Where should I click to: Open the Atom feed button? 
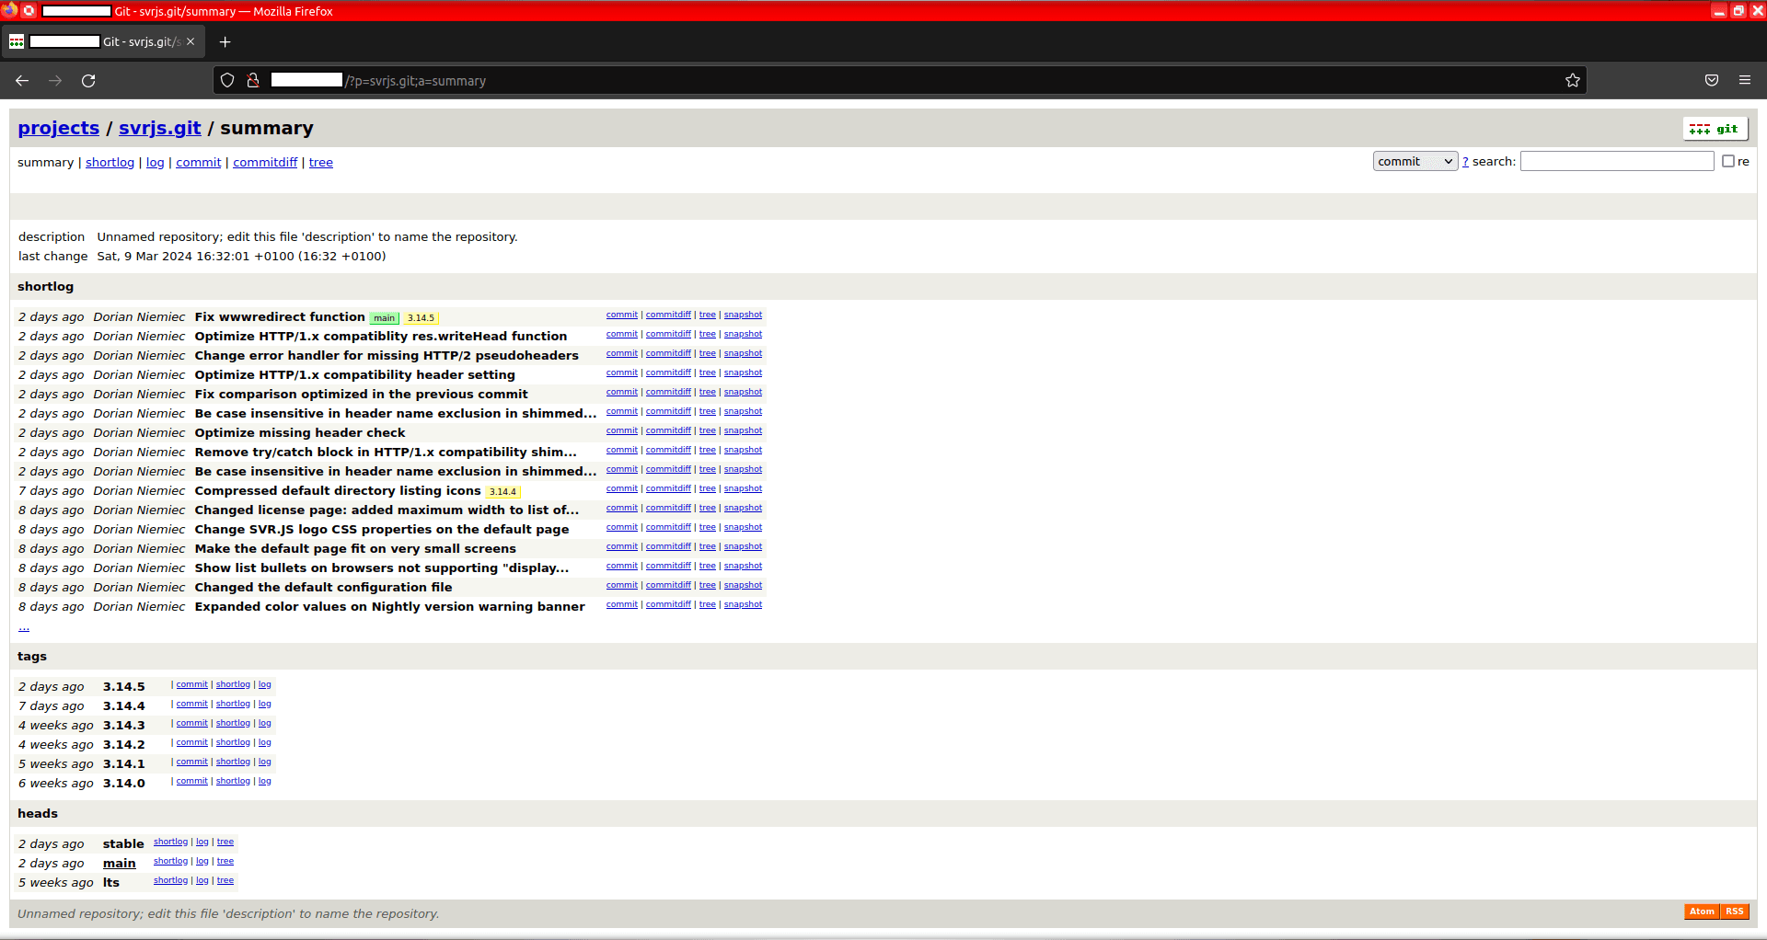(x=1702, y=911)
